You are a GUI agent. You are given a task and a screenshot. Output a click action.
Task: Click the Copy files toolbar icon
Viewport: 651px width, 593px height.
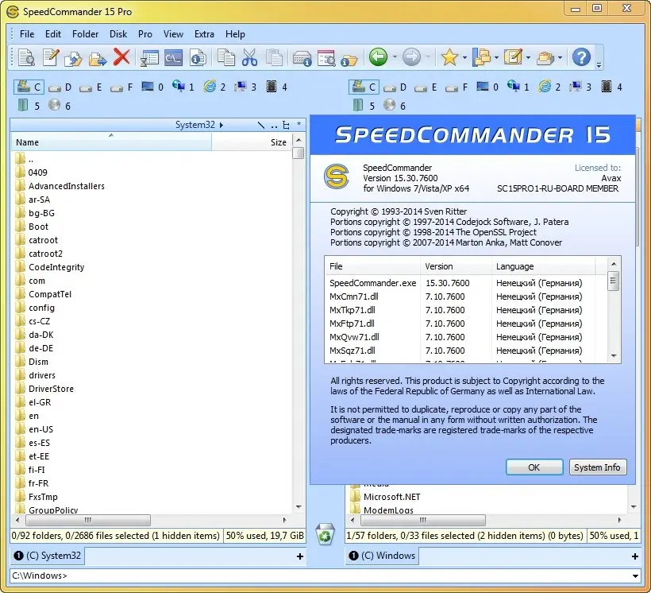click(x=74, y=58)
